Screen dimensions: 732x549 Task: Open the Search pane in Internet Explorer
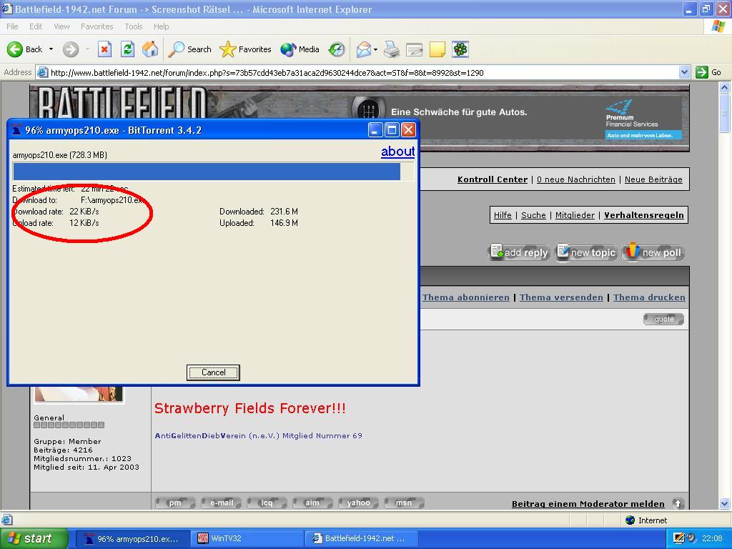pyautogui.click(x=189, y=49)
